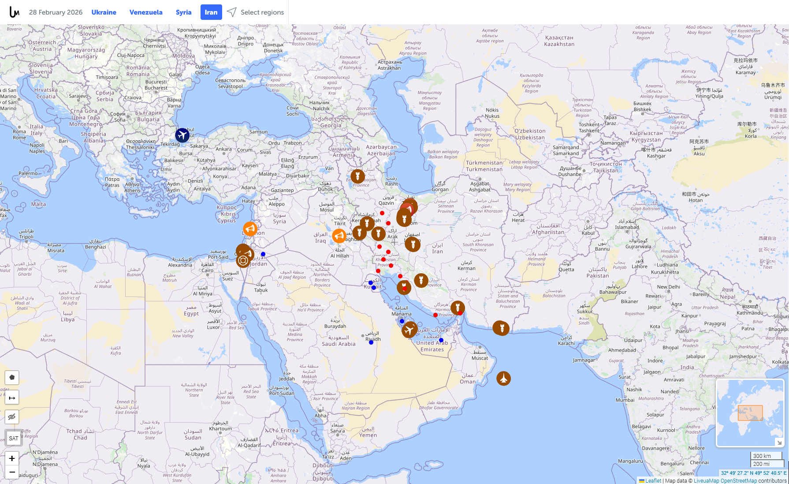
Task: Toggle marker visibility with the crossed-eye icon
Action: (12, 417)
